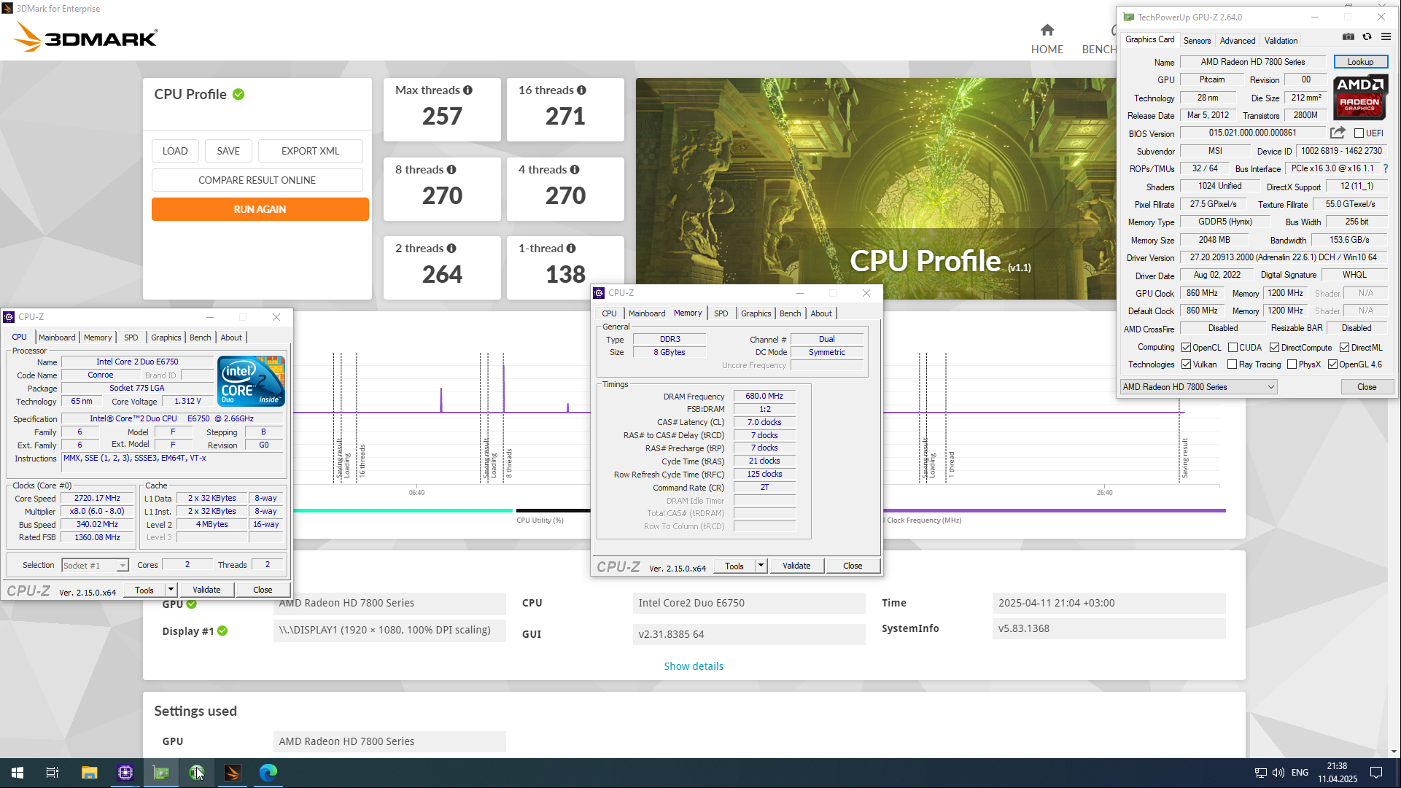The height and width of the screenshot is (788, 1401).
Task: Open the GPU-Z hamburger menu
Action: (x=1386, y=37)
